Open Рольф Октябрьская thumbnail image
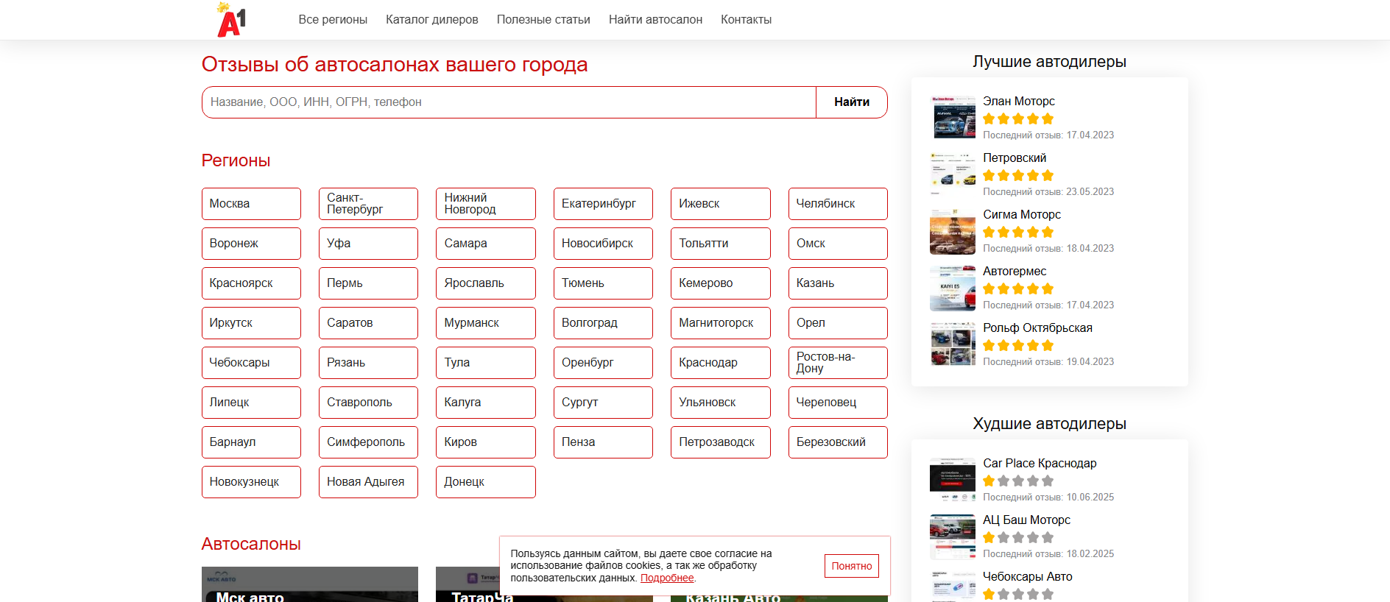The height and width of the screenshot is (602, 1390). (953, 344)
